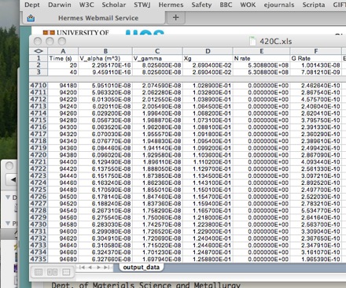Jump to the last sheet with navigation arrow

[106, 268]
